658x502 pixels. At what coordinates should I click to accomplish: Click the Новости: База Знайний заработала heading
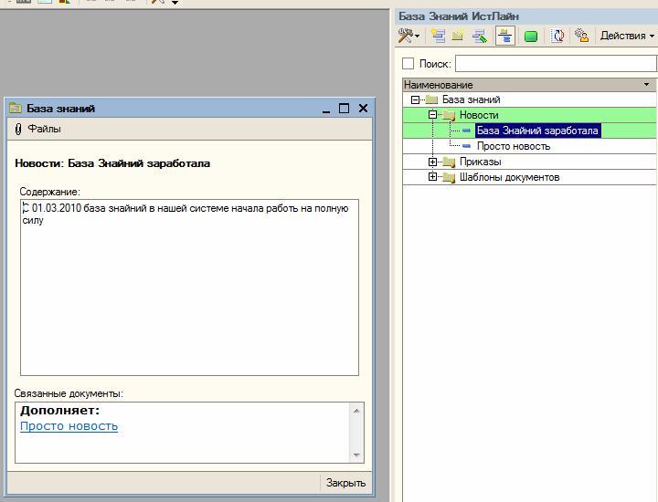(x=112, y=163)
